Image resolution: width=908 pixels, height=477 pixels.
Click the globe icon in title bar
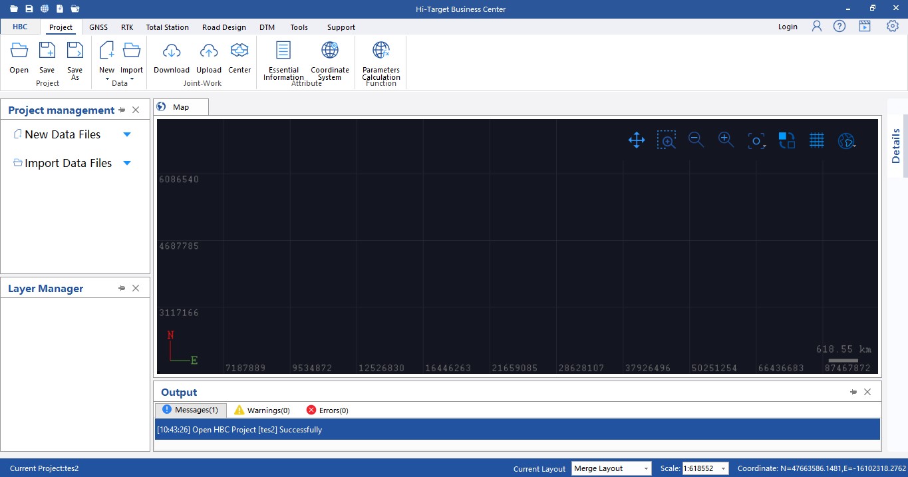[45, 9]
